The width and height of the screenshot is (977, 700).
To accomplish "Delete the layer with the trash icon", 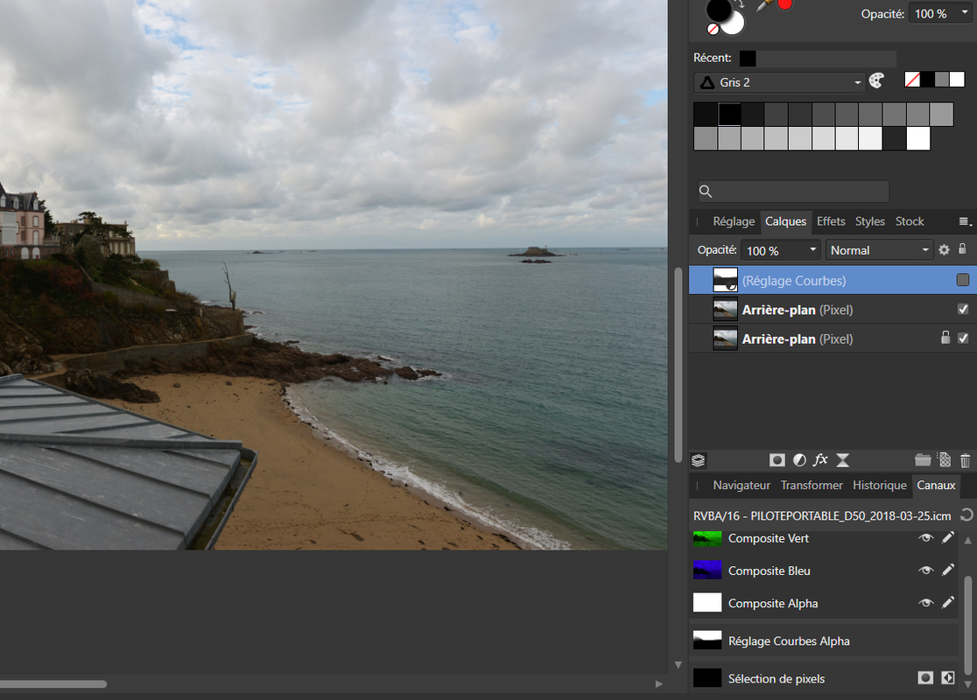I will point(965,460).
